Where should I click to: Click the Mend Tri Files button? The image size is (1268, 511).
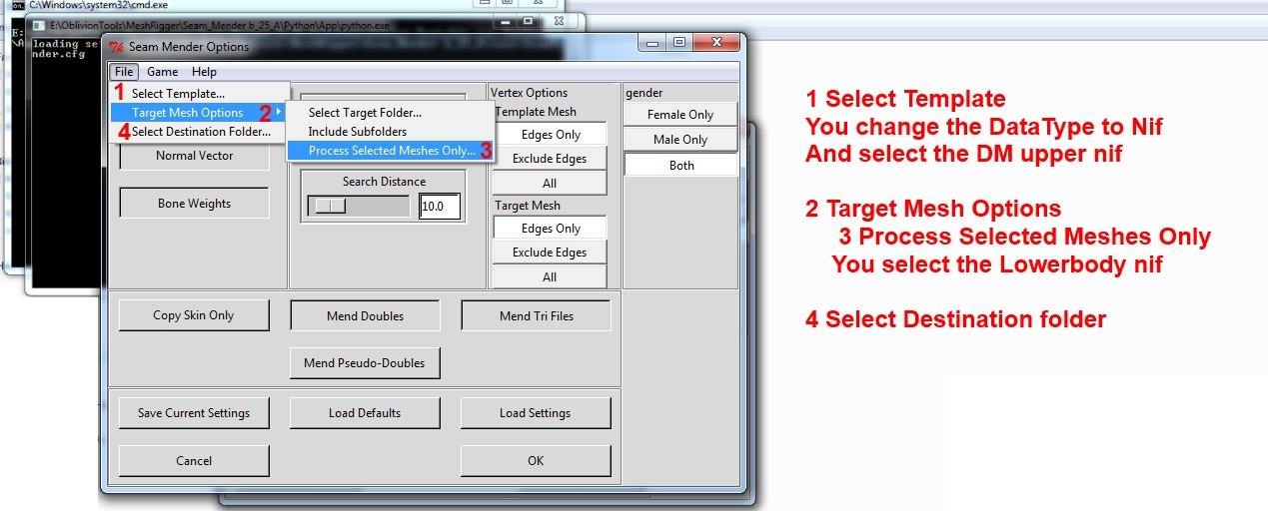coord(536,315)
